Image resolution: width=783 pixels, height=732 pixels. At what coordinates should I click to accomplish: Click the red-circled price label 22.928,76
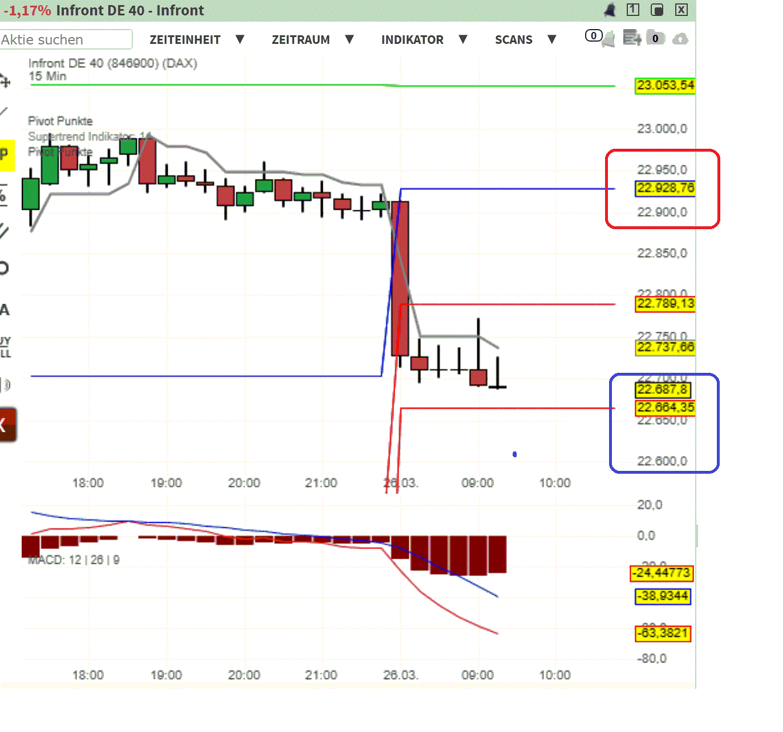pyautogui.click(x=664, y=189)
